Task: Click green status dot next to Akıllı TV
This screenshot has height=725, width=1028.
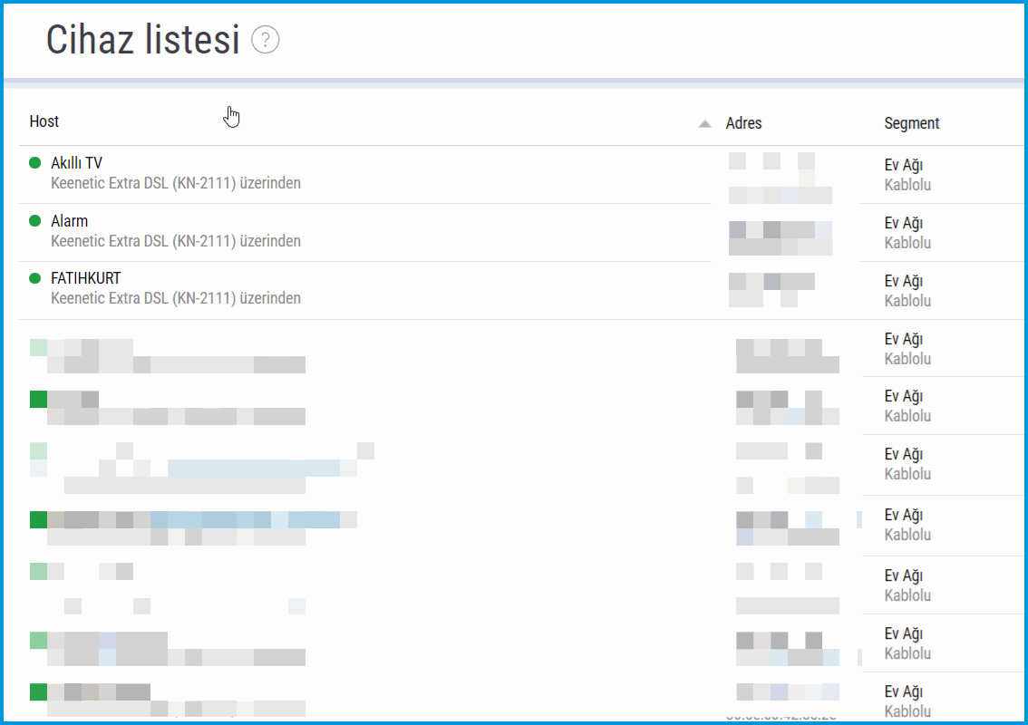Action: click(35, 163)
